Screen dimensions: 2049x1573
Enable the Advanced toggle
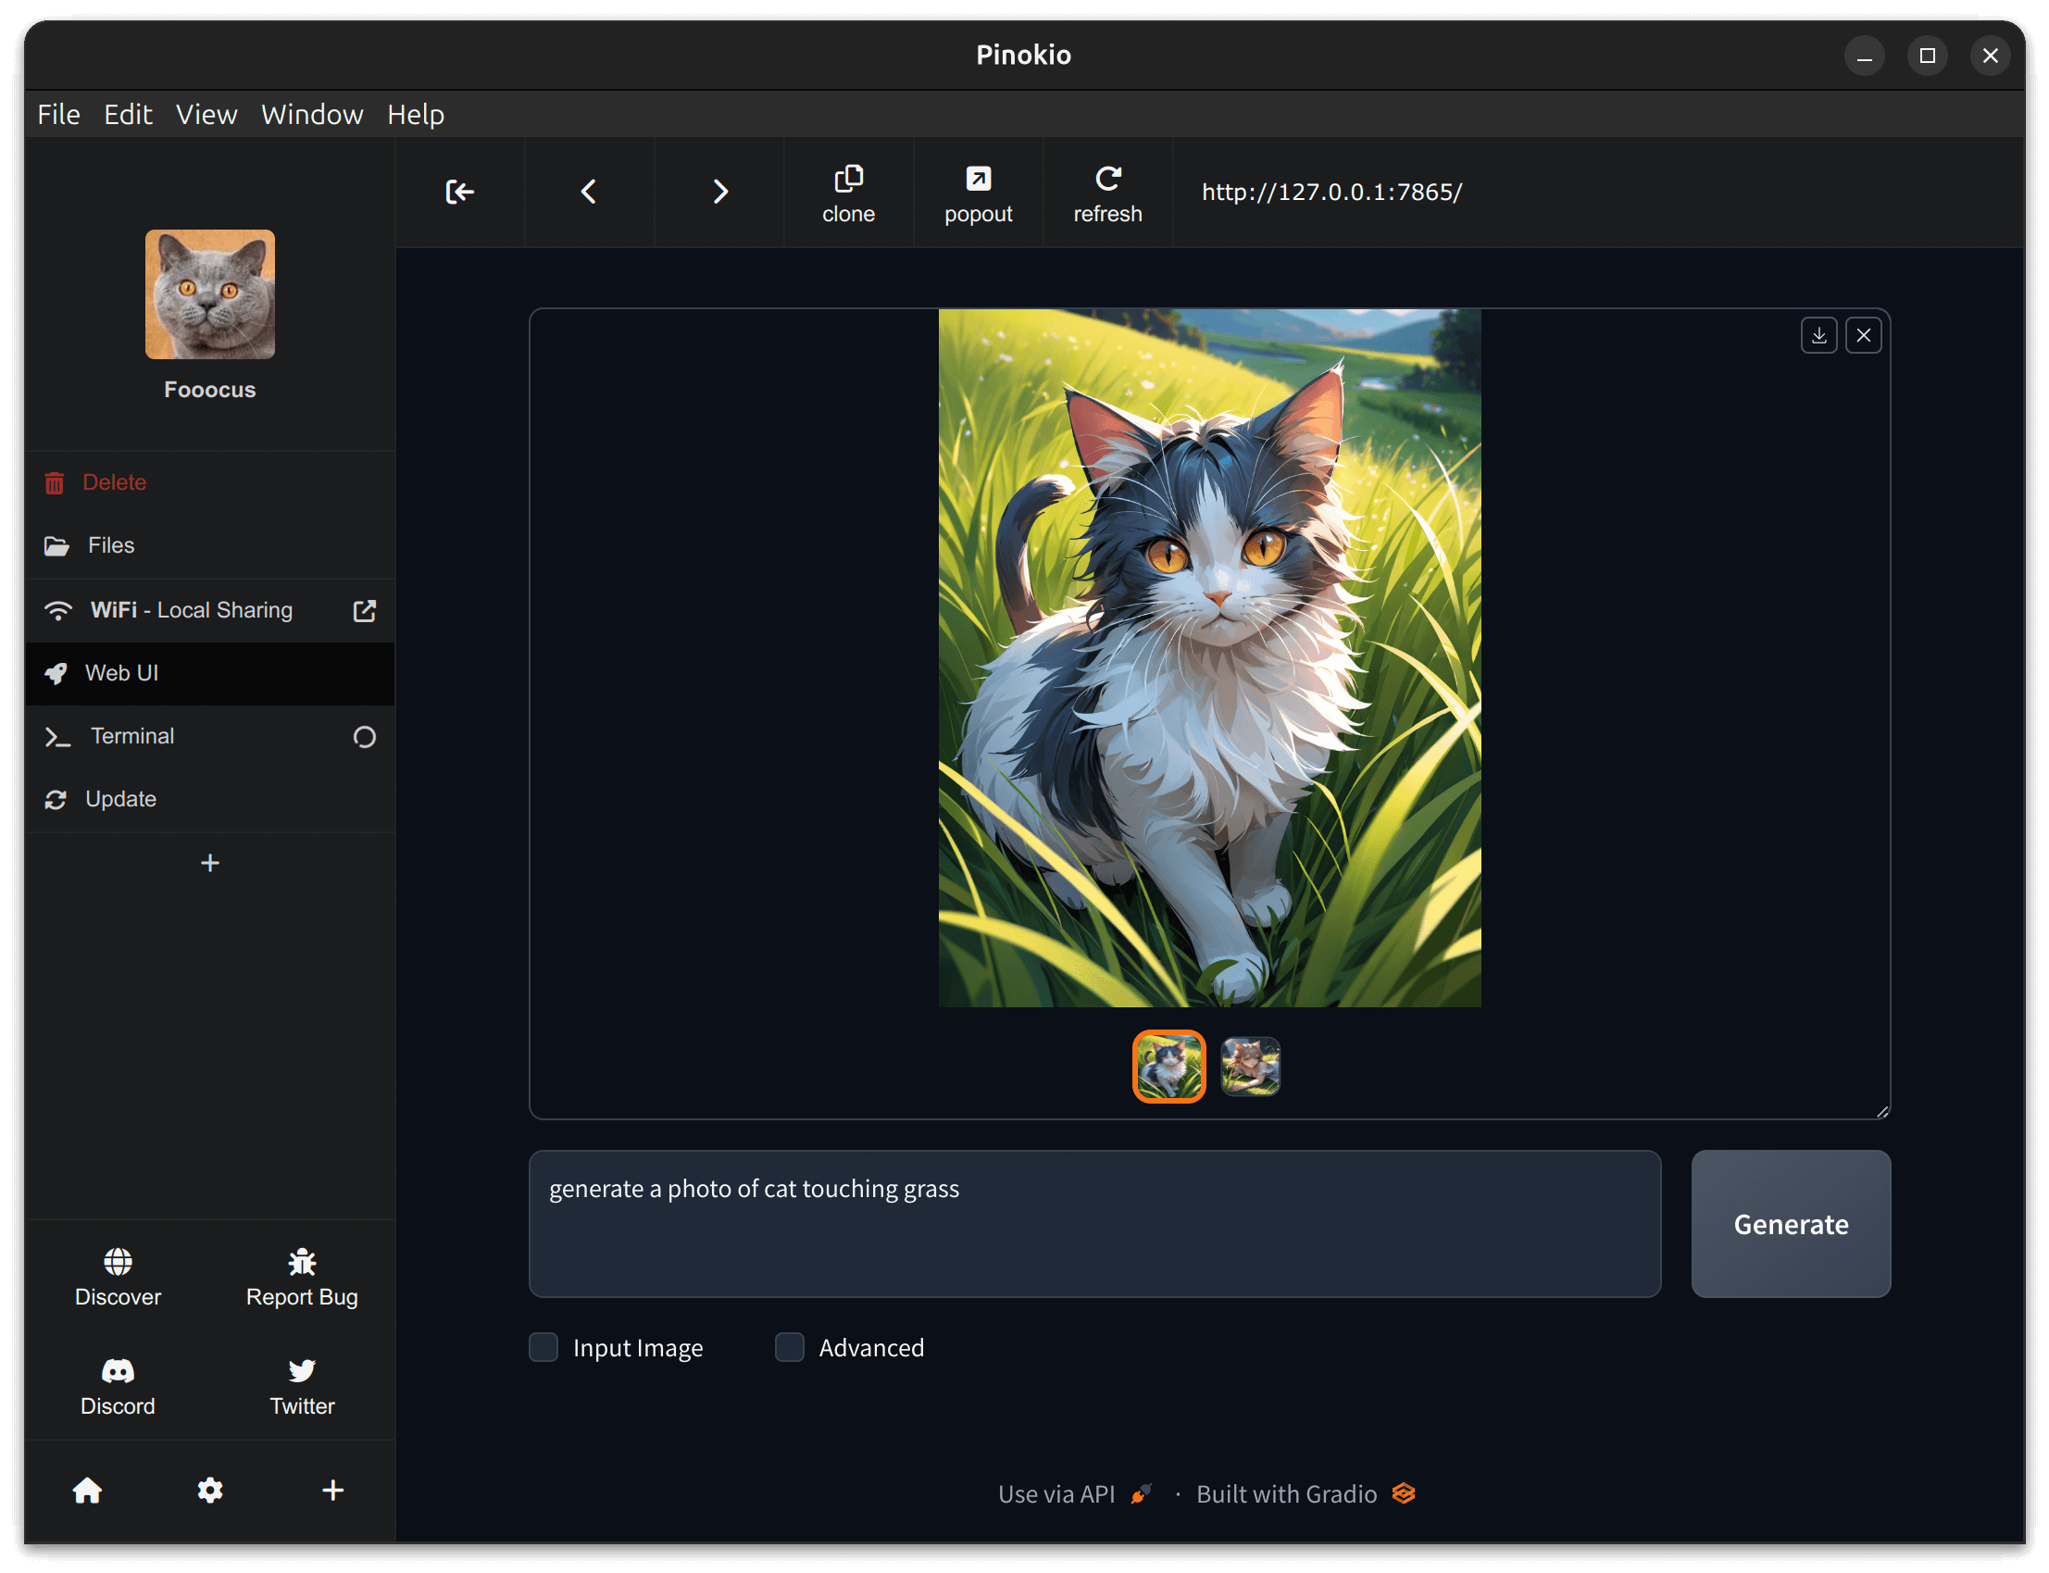pos(788,1347)
